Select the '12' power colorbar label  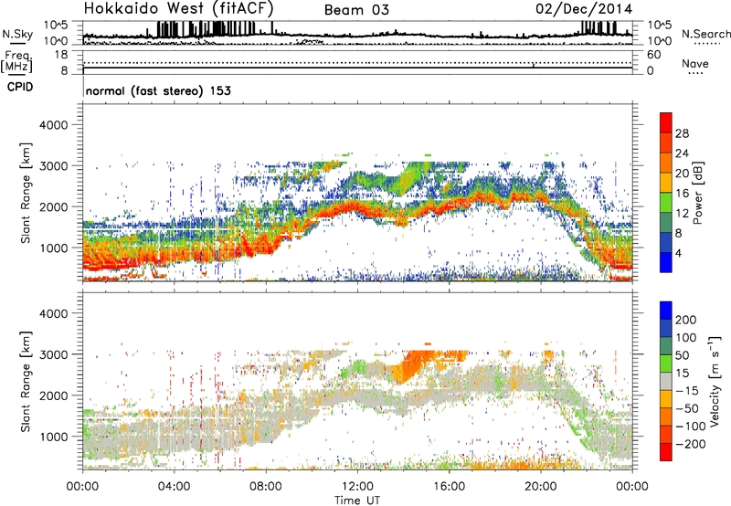coord(682,214)
